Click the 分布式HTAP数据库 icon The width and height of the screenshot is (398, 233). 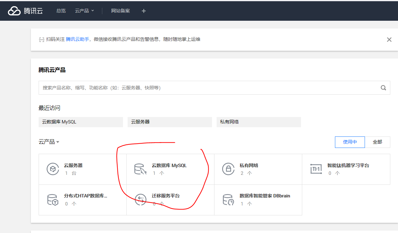click(x=53, y=200)
